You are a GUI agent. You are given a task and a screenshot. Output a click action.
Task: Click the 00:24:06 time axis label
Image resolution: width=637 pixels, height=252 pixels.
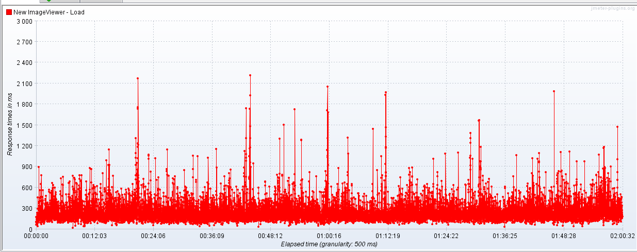154,236
